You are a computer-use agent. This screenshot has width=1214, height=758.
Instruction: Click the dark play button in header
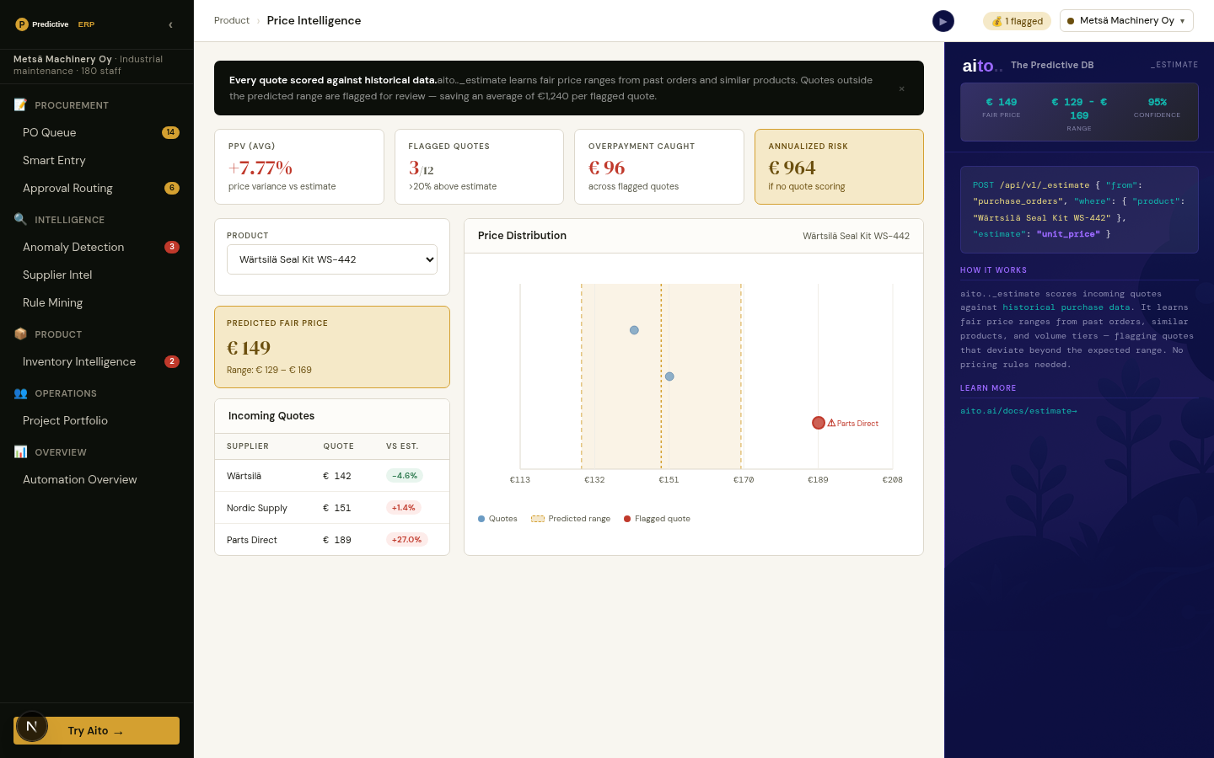(943, 21)
